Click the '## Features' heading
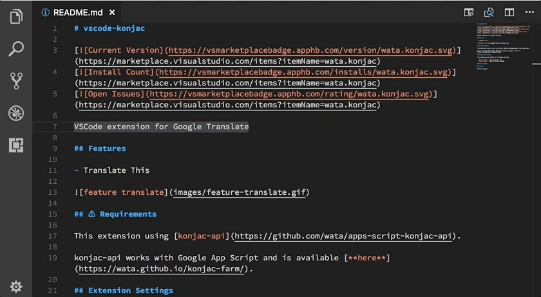The width and height of the screenshot is (541, 297). click(100, 148)
